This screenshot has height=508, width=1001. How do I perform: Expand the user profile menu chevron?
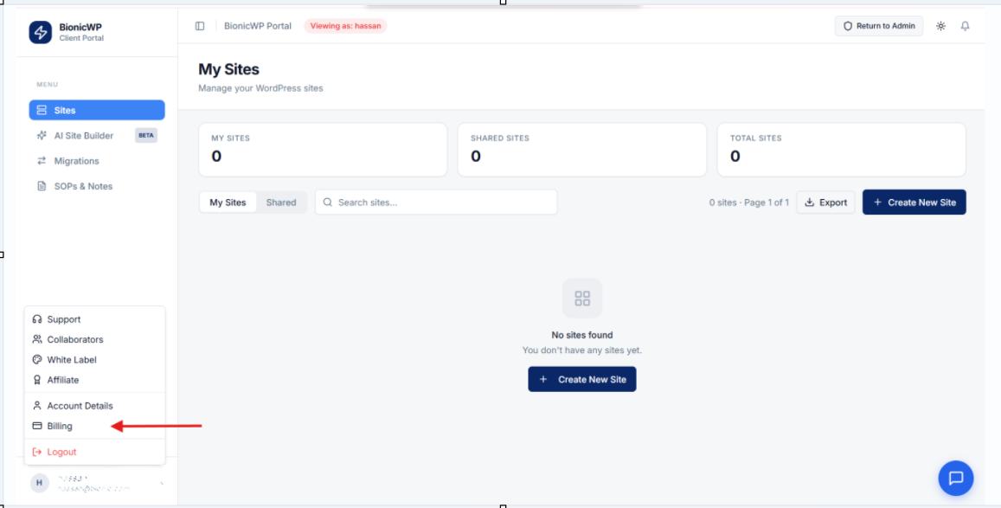(x=162, y=483)
